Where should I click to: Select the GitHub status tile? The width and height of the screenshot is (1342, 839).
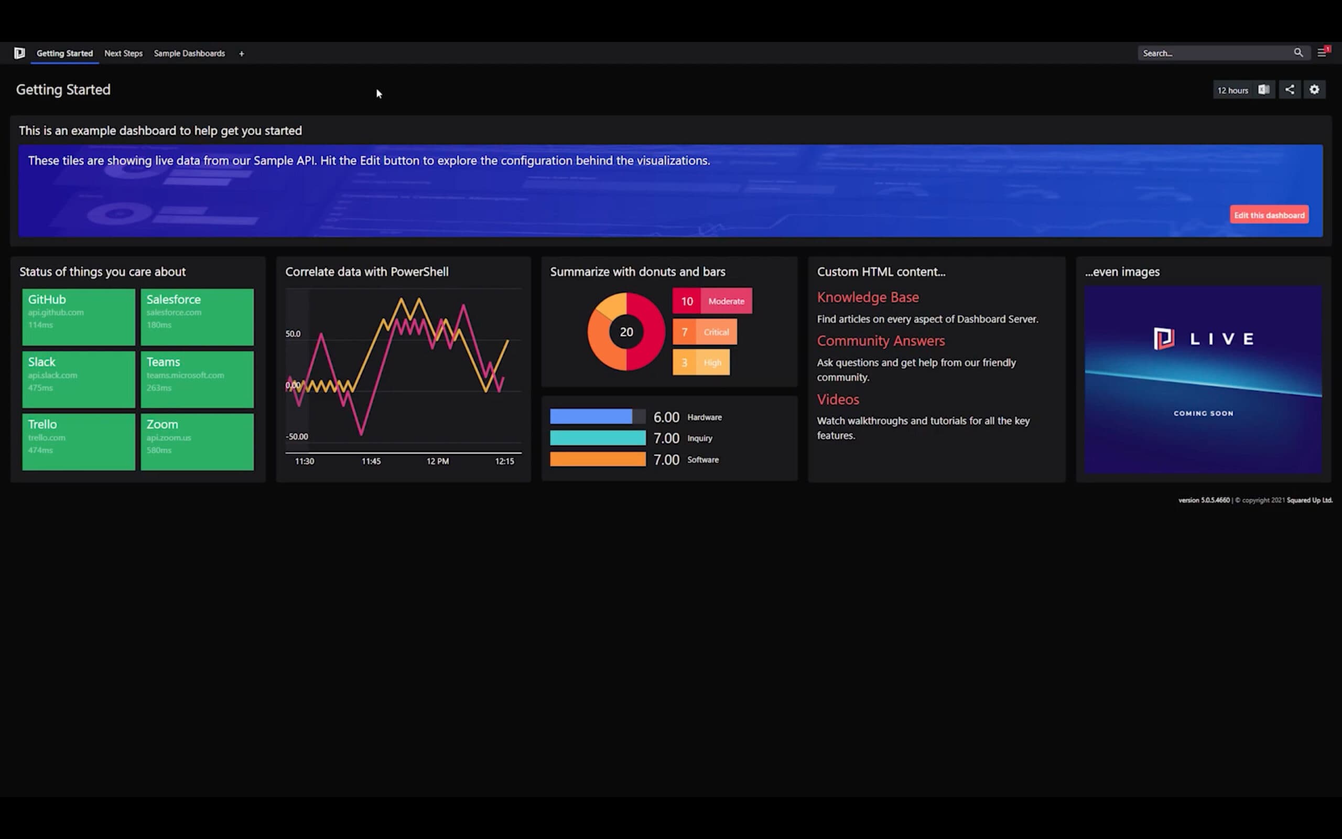pos(79,317)
